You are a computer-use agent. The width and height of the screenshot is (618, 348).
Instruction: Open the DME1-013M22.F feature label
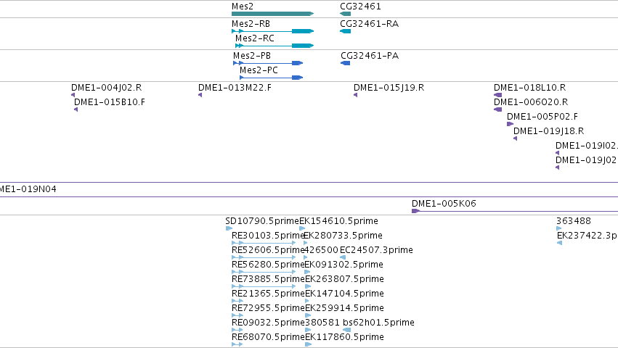235,88
